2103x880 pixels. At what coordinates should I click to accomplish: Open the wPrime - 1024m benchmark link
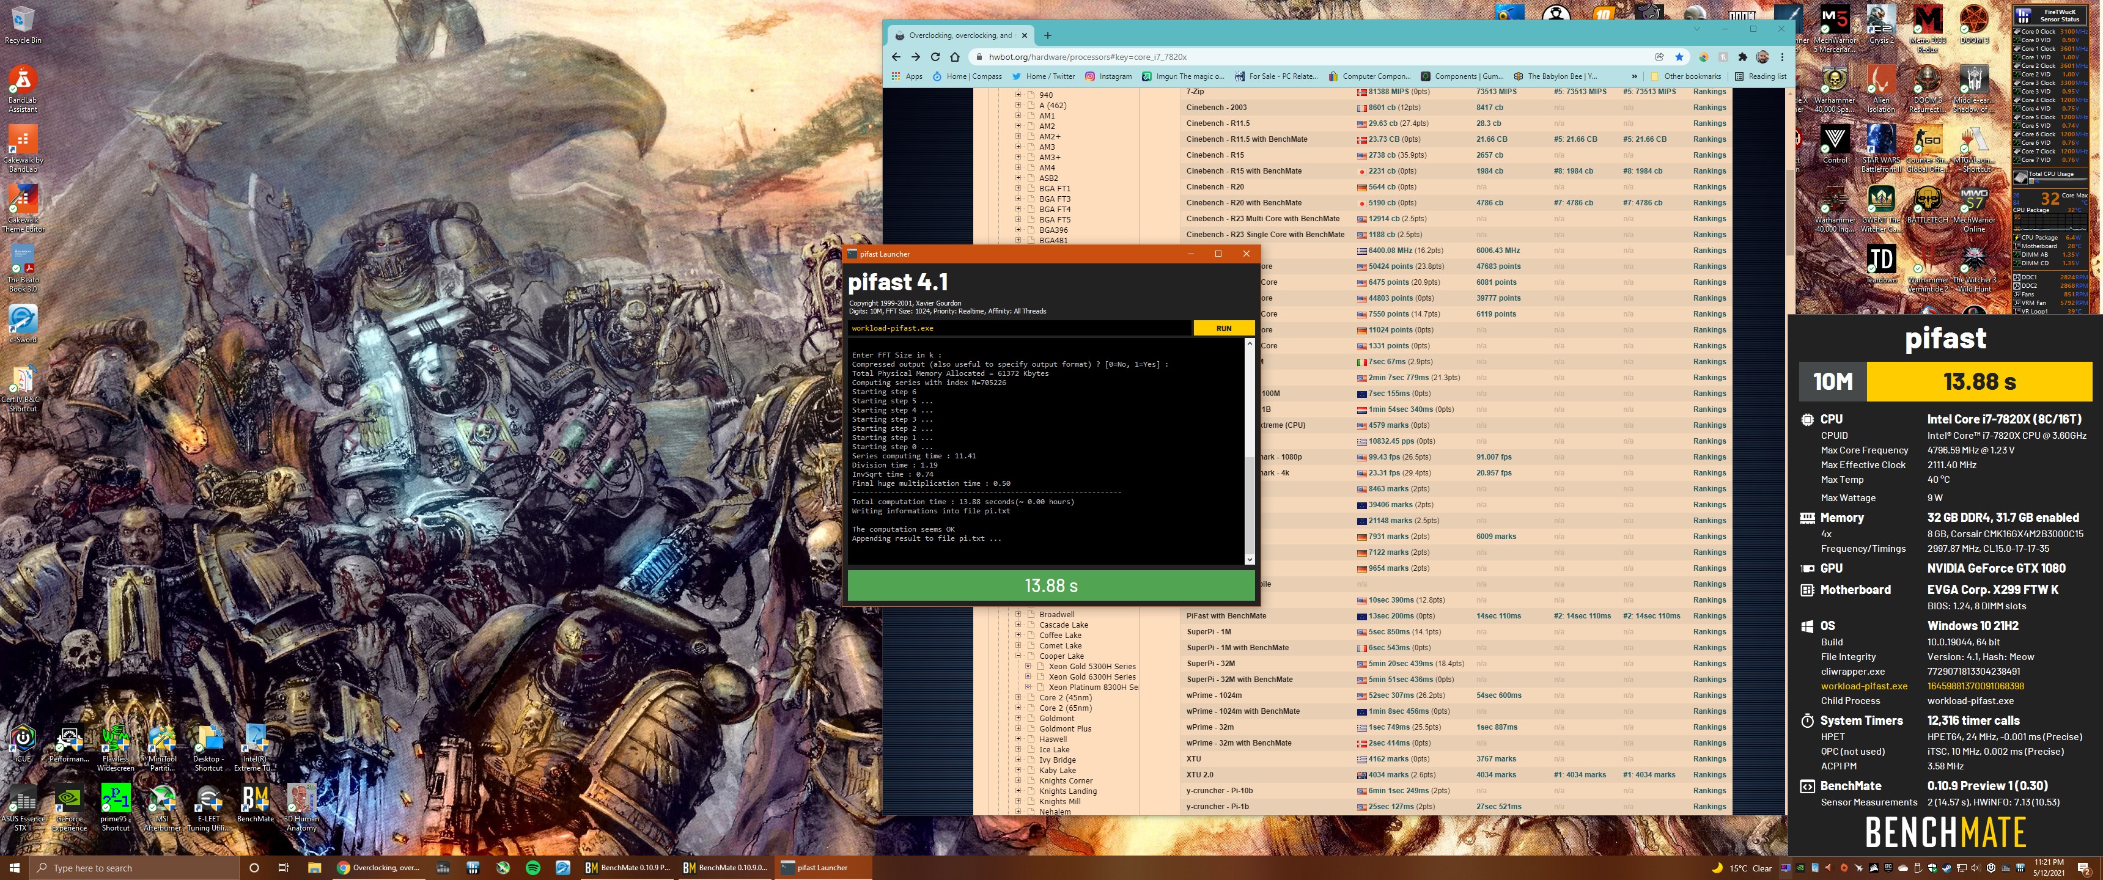coord(1214,695)
